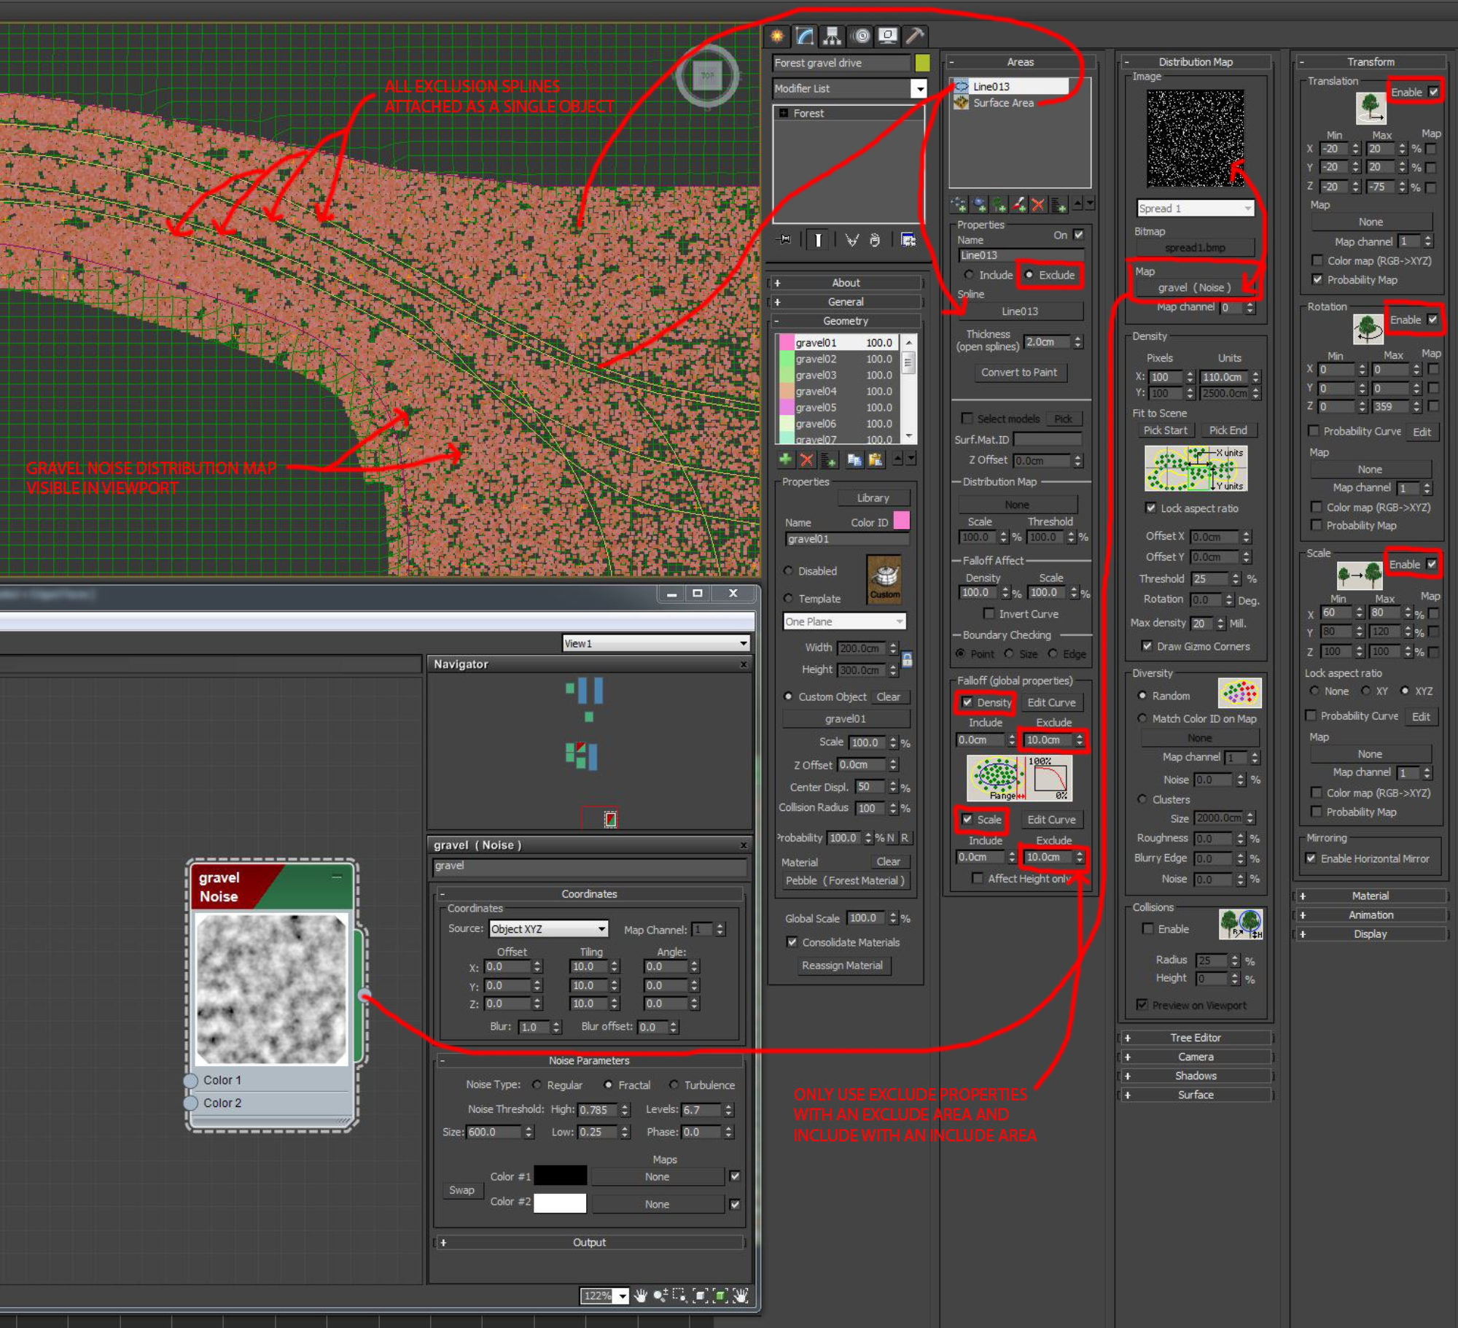1458x1328 pixels.
Task: Open the Utilities hammer panel tab
Action: [x=915, y=36]
